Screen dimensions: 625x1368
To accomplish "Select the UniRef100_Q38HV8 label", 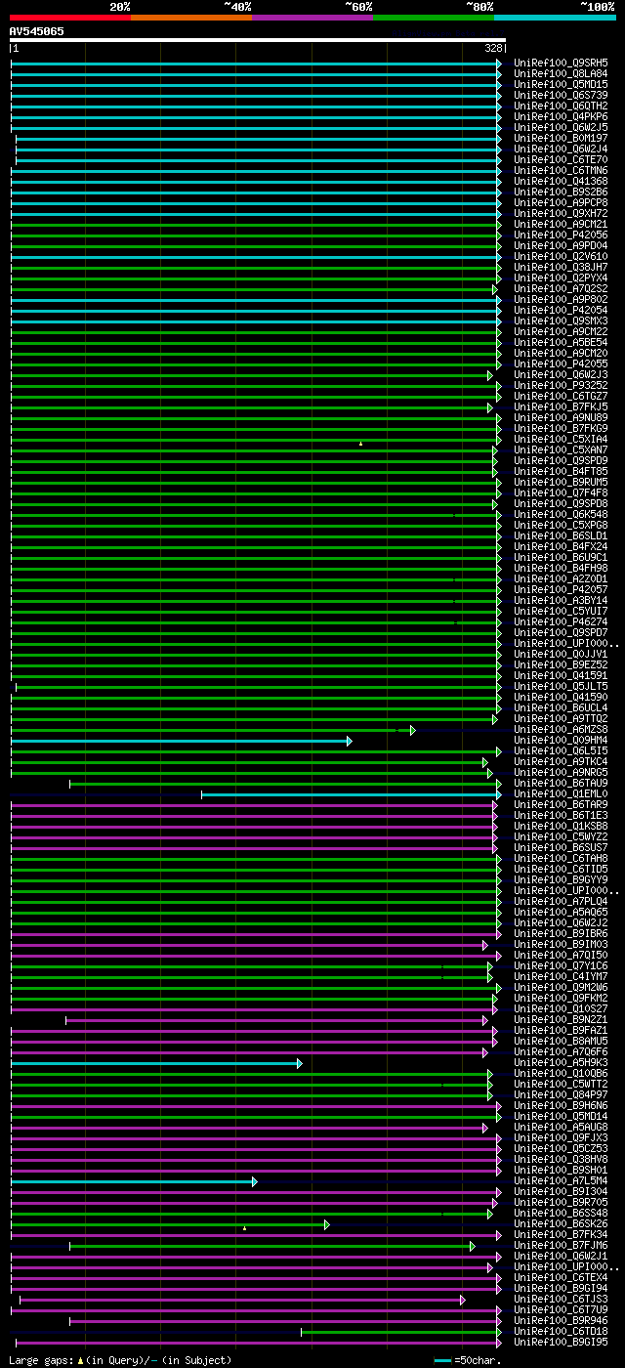I will (561, 1159).
